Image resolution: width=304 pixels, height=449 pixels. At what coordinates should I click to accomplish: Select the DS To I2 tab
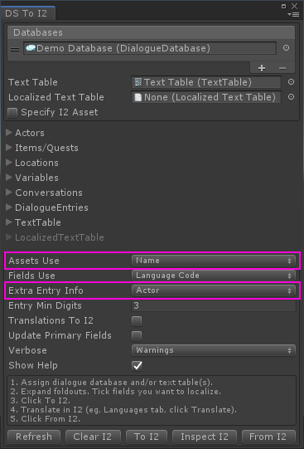(x=27, y=13)
